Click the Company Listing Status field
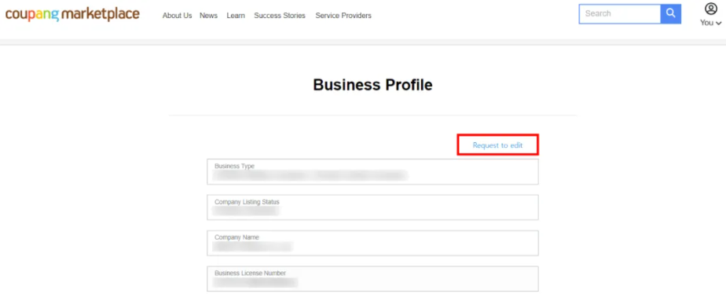The width and height of the screenshot is (726, 301). coord(372,207)
